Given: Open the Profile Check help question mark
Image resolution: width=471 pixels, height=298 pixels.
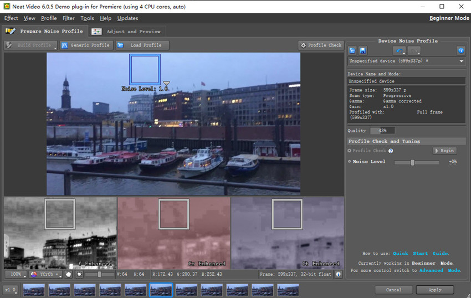Looking at the screenshot, I should tap(391, 151).
